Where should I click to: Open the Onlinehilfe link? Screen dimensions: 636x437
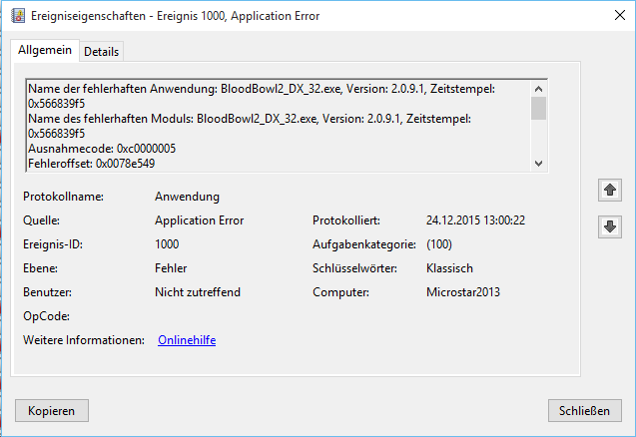pos(187,340)
